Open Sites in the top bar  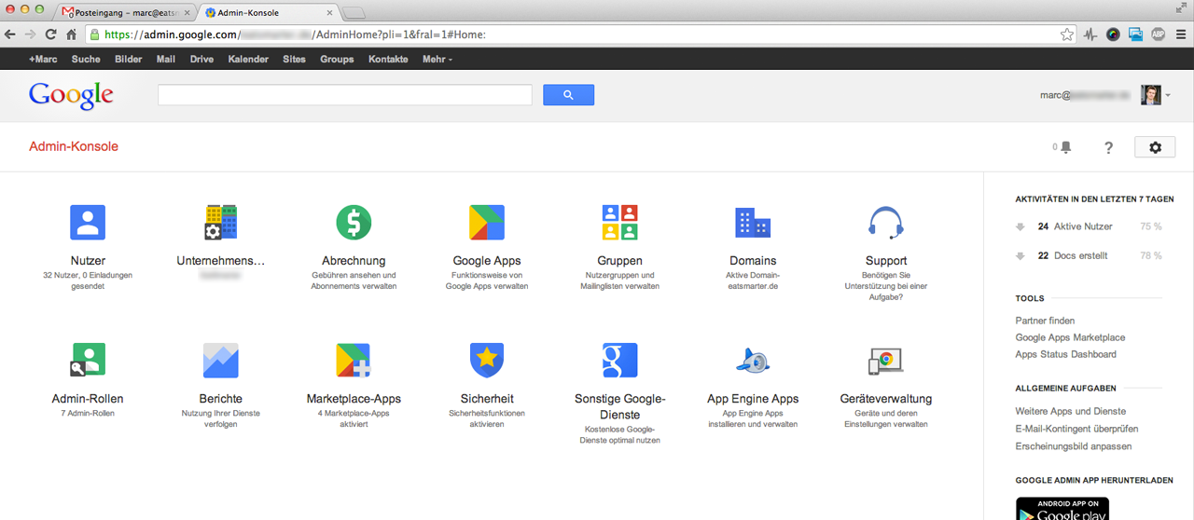pyautogui.click(x=294, y=59)
